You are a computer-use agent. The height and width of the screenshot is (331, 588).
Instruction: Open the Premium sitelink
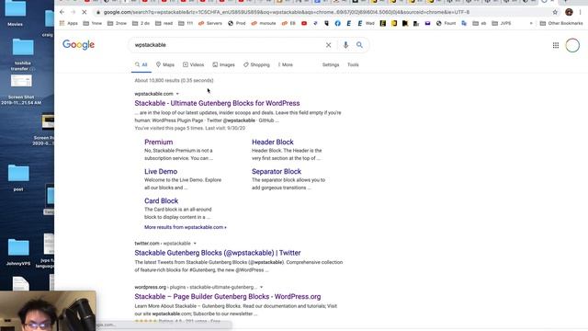coord(159,143)
